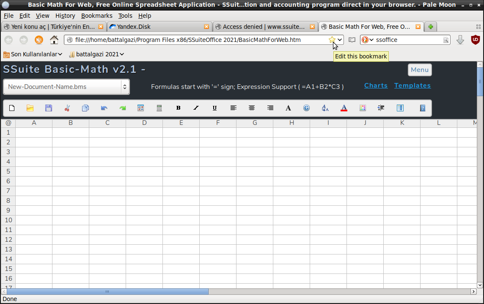This screenshot has width=484, height=304.
Task: Click the column width table icon
Action: [400, 108]
